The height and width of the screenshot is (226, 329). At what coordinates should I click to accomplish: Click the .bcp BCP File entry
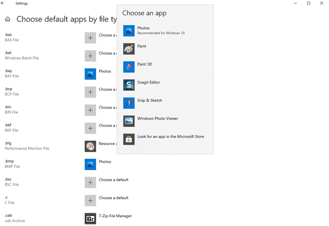[x=12, y=91]
